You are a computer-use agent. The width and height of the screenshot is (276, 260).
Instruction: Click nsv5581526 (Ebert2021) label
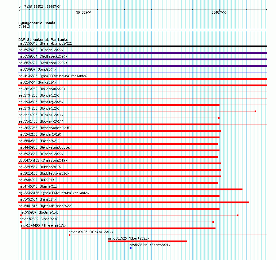[x=128, y=238]
